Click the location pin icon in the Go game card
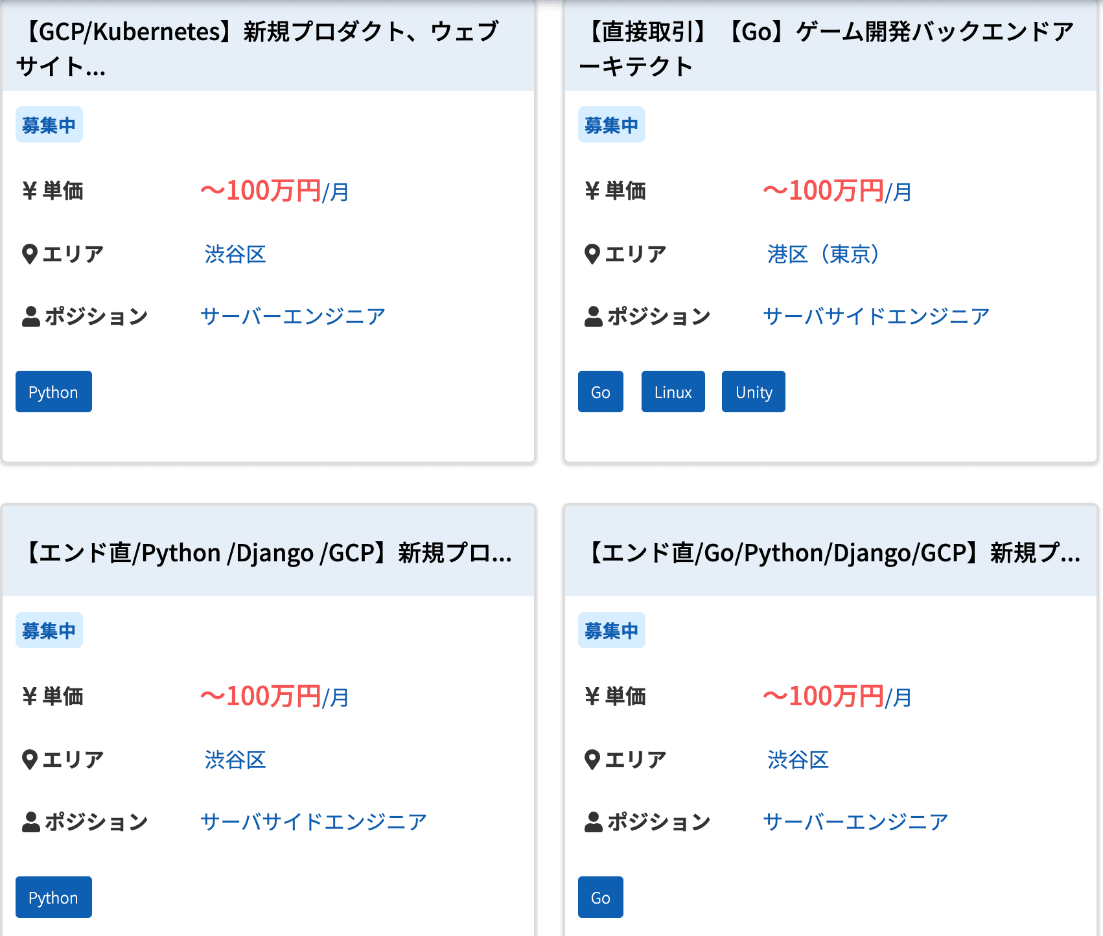Screen dimensions: 1103x936 click(x=592, y=254)
